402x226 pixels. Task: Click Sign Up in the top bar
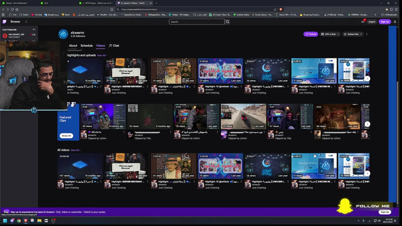(x=385, y=22)
